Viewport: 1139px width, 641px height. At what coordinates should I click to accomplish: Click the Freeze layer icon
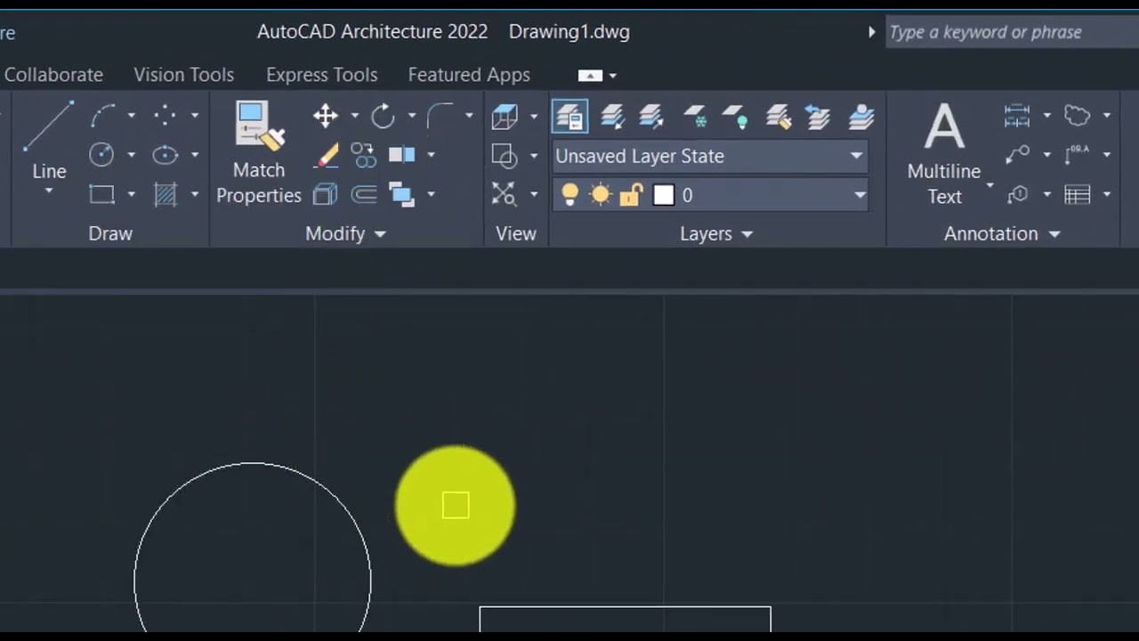(x=695, y=117)
